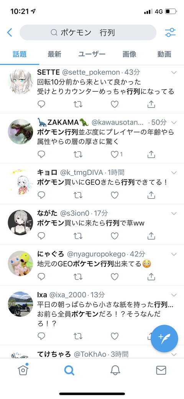The image size is (184, 399).
Task: Open the Notifications bell icon
Action: pyautogui.click(x=115, y=371)
